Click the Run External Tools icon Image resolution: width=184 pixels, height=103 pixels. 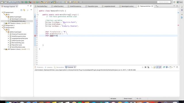click(30, 2)
